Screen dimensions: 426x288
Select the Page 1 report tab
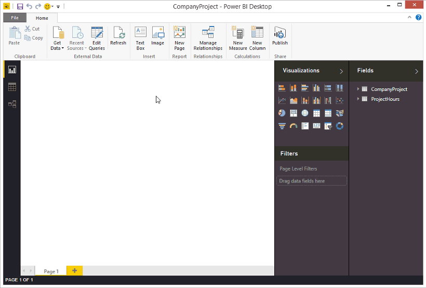pyautogui.click(x=51, y=271)
